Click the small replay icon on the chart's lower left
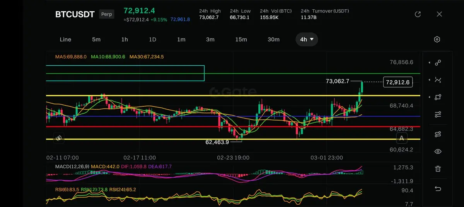 pyautogui.click(x=59, y=138)
